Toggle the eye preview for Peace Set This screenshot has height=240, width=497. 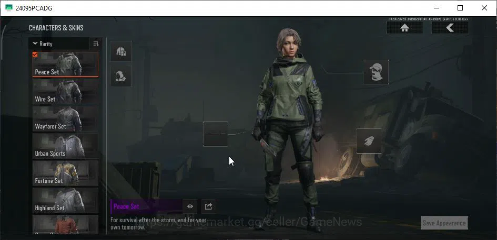190,206
